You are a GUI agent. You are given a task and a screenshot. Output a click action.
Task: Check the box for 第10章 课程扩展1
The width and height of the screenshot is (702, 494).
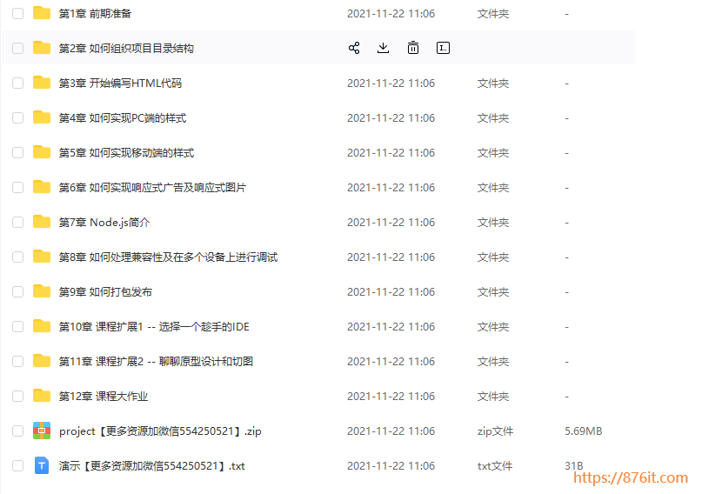tap(18, 327)
